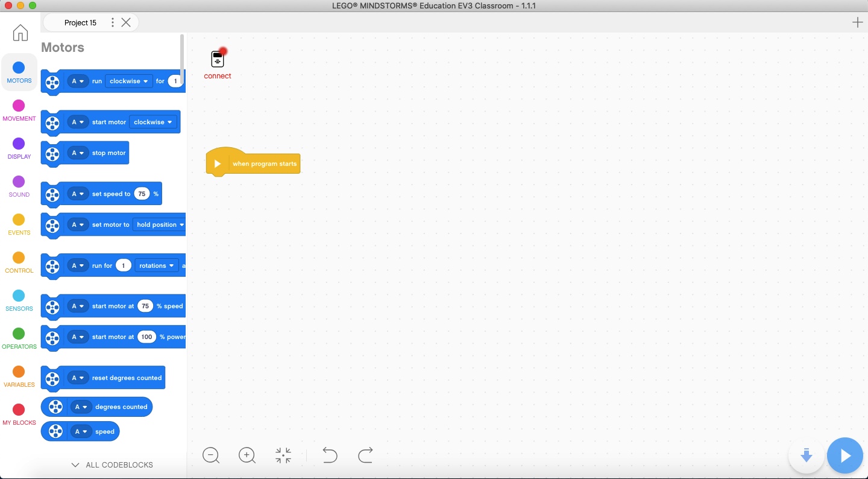868x479 pixels.
Task: Redo the last action
Action: (366, 455)
